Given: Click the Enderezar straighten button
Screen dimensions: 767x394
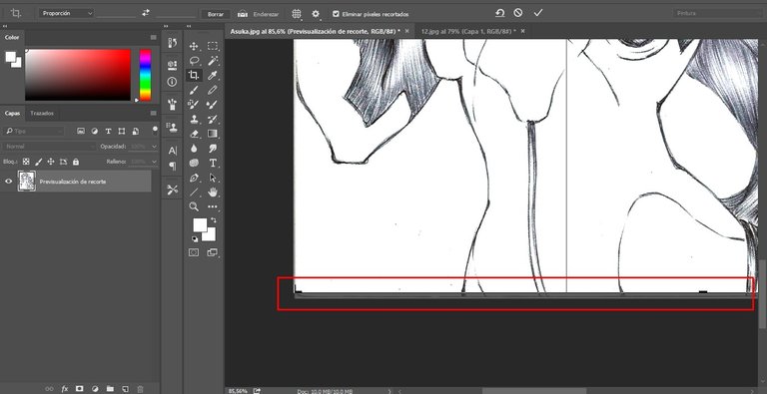Looking at the screenshot, I should pos(259,14).
